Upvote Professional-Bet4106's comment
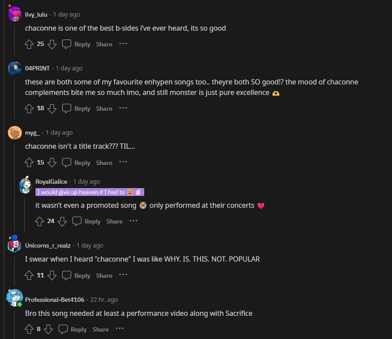 (29, 329)
